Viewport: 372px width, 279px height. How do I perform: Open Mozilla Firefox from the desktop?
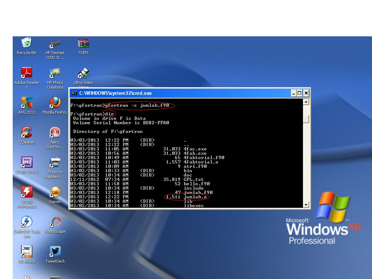pyautogui.click(x=54, y=104)
